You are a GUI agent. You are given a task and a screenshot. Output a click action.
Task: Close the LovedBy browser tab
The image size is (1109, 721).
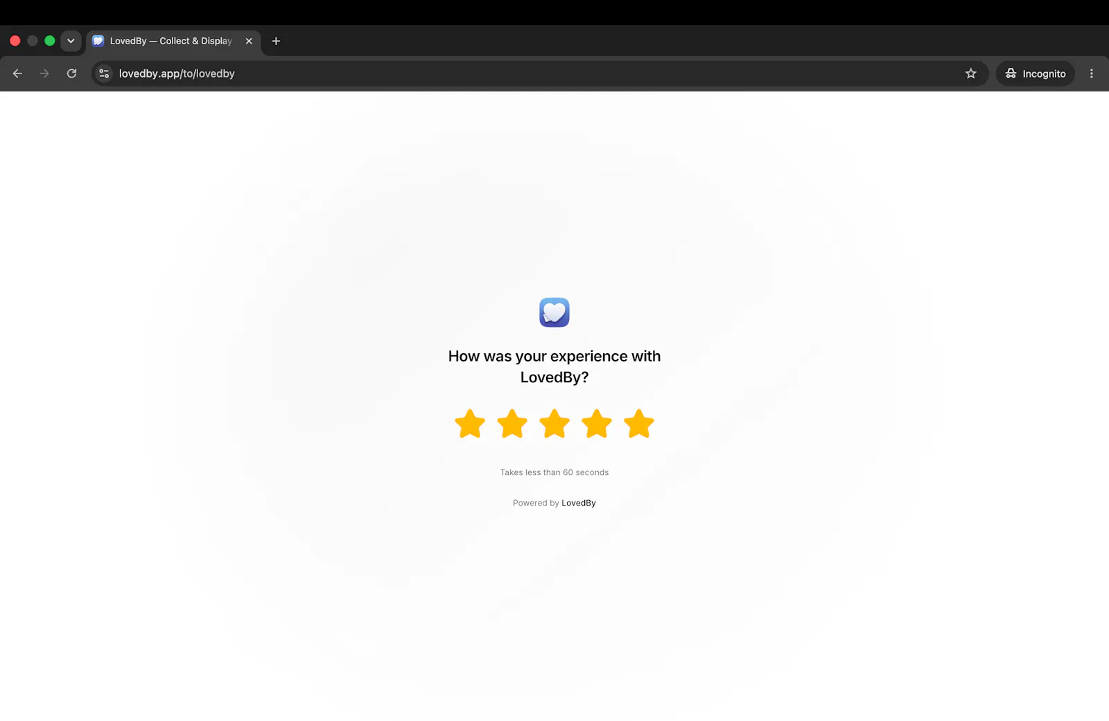pyautogui.click(x=249, y=41)
